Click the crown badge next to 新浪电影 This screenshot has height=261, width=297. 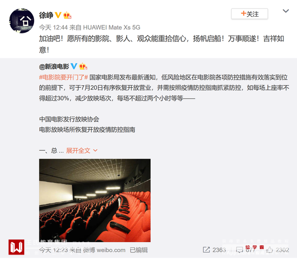point(83,66)
